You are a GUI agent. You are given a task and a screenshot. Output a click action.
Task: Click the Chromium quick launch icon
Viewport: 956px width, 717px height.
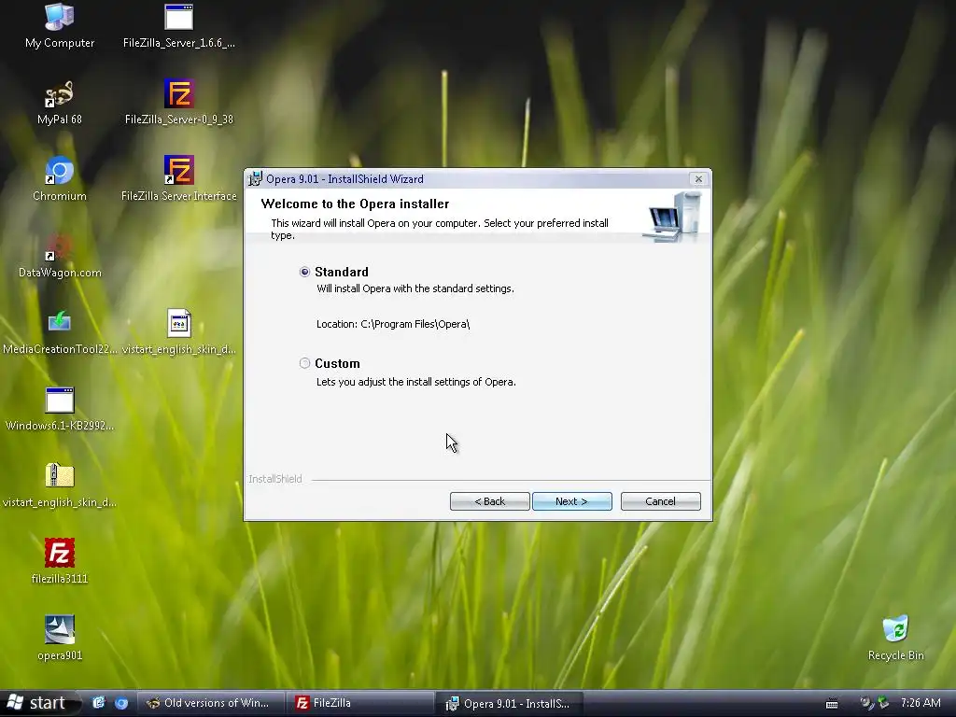[x=121, y=703]
